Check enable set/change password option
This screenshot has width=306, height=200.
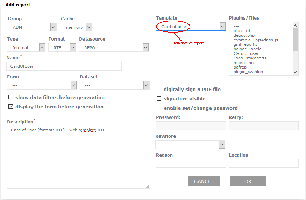[x=159, y=108]
